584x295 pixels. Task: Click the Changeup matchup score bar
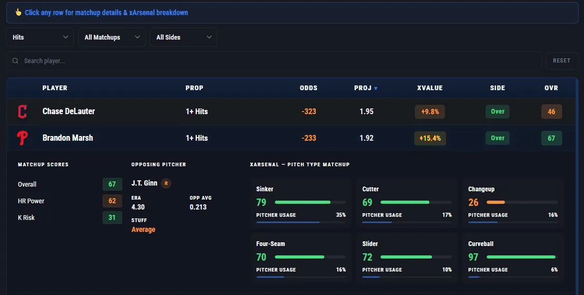pos(522,202)
